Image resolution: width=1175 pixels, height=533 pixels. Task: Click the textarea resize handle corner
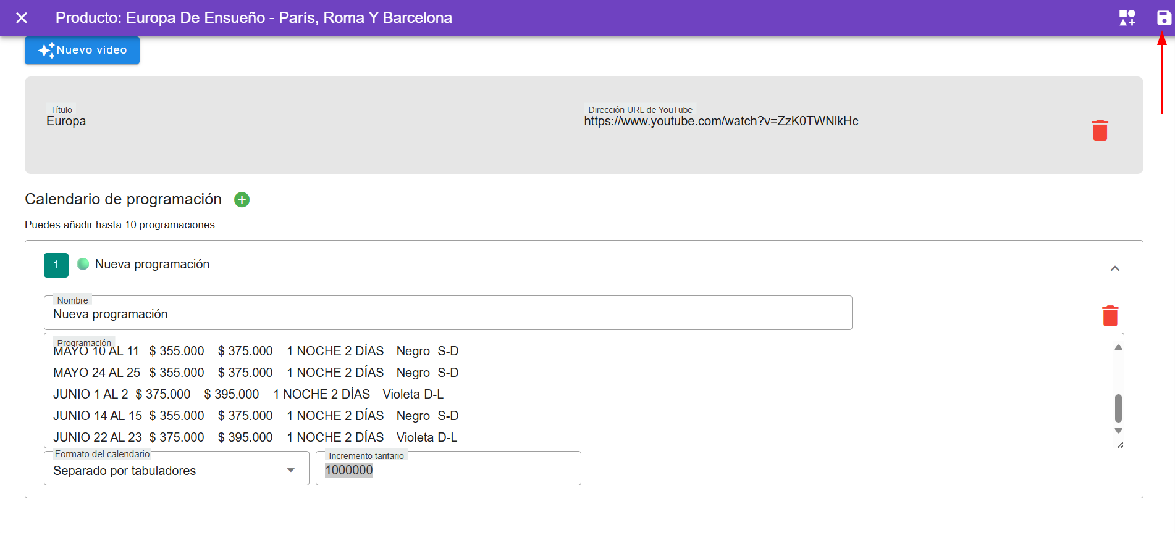click(x=1120, y=444)
